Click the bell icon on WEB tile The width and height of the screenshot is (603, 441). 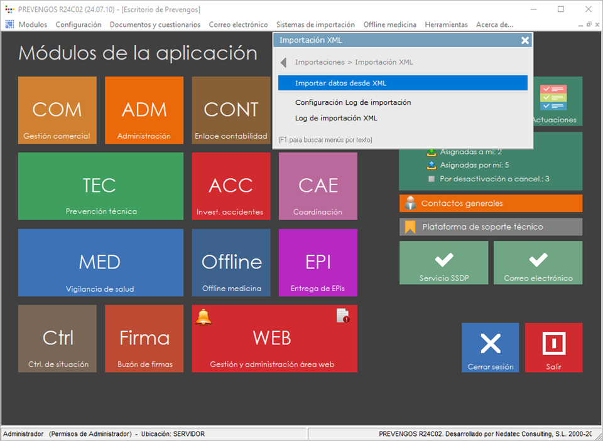tap(204, 317)
